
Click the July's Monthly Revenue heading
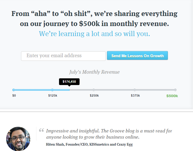click(x=94, y=72)
